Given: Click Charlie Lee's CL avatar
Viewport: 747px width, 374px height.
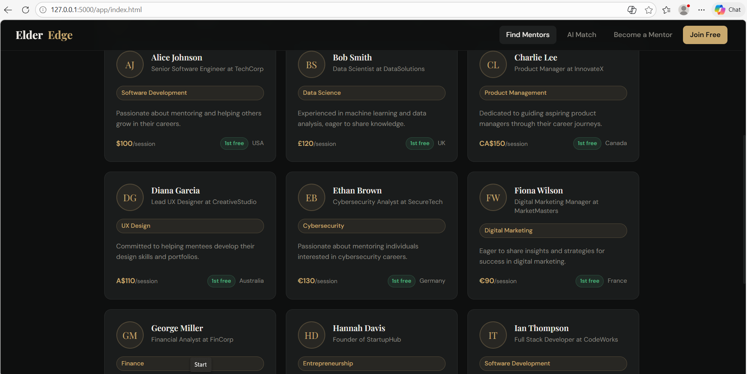Looking at the screenshot, I should [493, 65].
